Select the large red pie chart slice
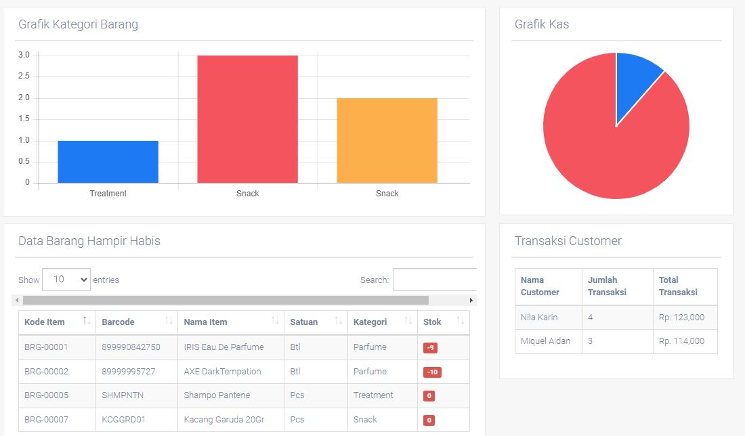The width and height of the screenshot is (745, 436). [610, 149]
